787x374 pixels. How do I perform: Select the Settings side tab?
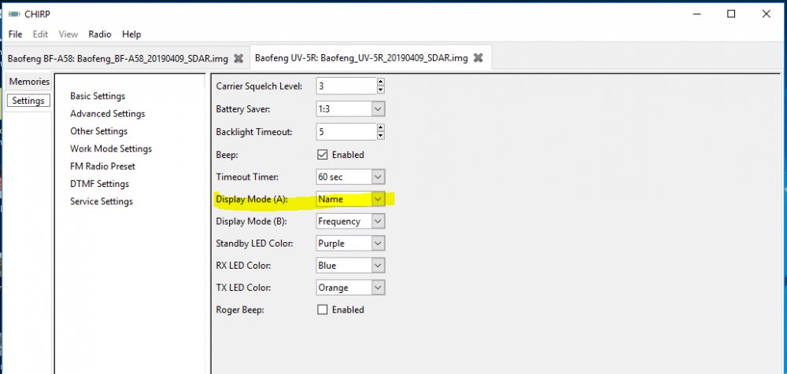click(x=28, y=101)
